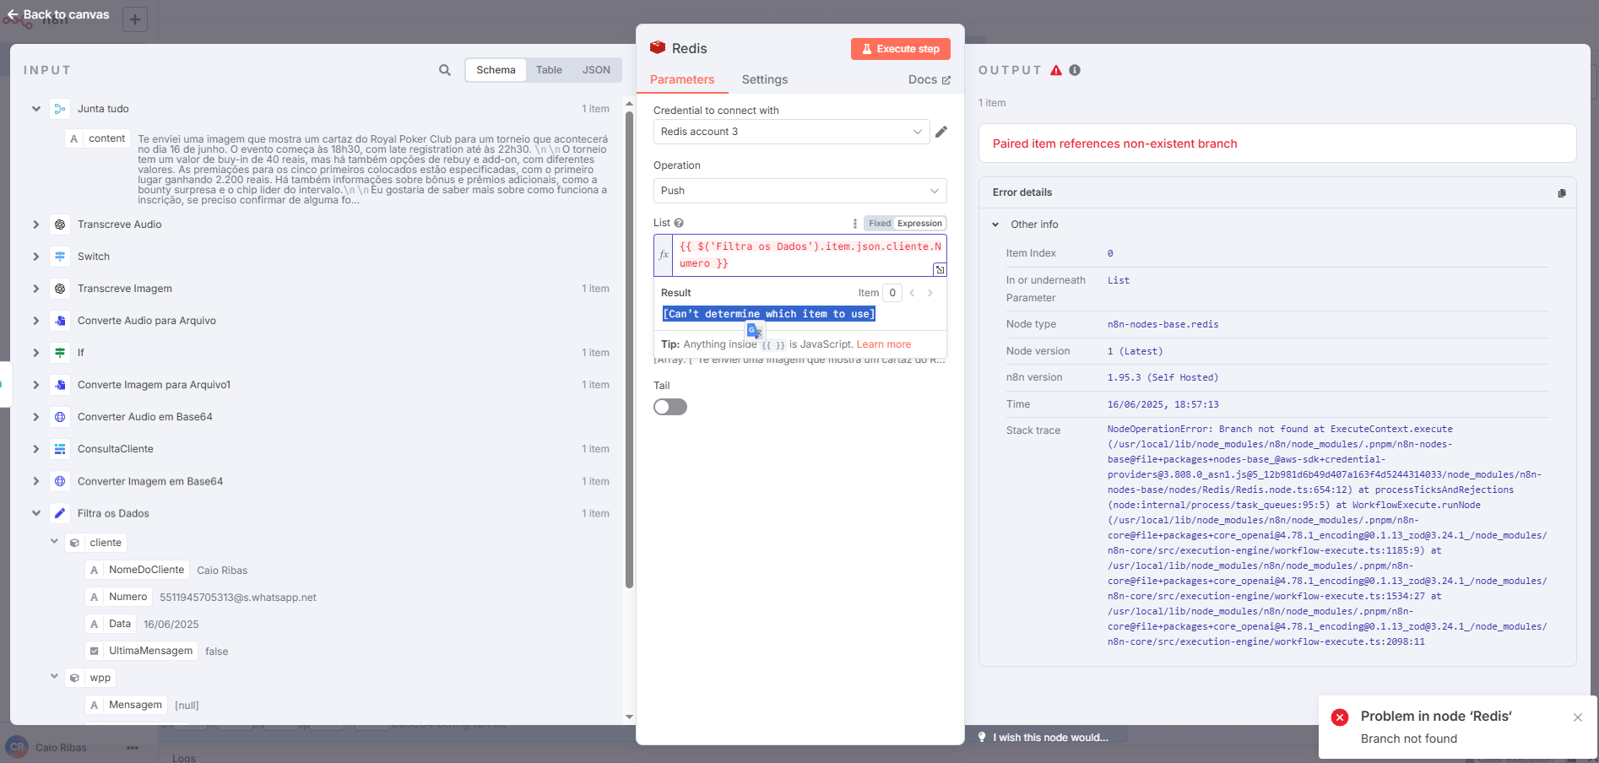Select the content field pill
This screenshot has width=1599, height=763.
[97, 138]
